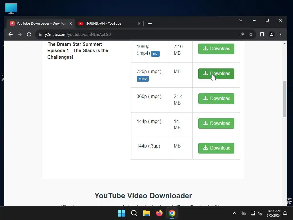Download the 360p mp4 video
The width and height of the screenshot is (293, 220).
pos(216,99)
